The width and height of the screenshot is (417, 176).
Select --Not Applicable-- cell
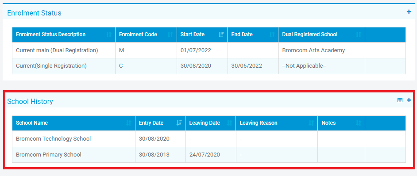pos(321,66)
